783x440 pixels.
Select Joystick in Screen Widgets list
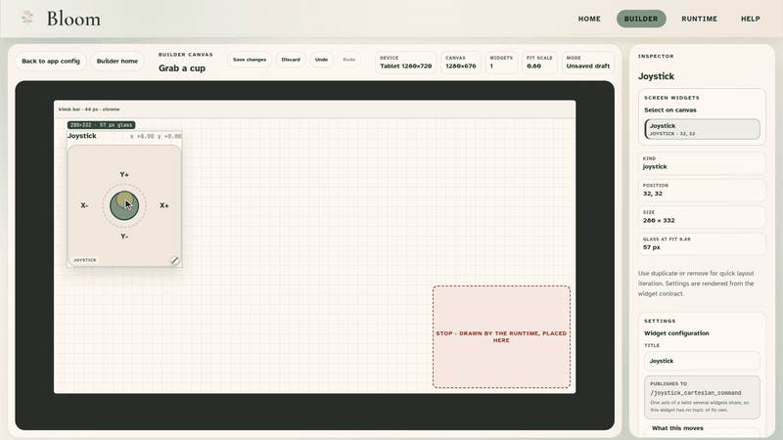coord(702,129)
